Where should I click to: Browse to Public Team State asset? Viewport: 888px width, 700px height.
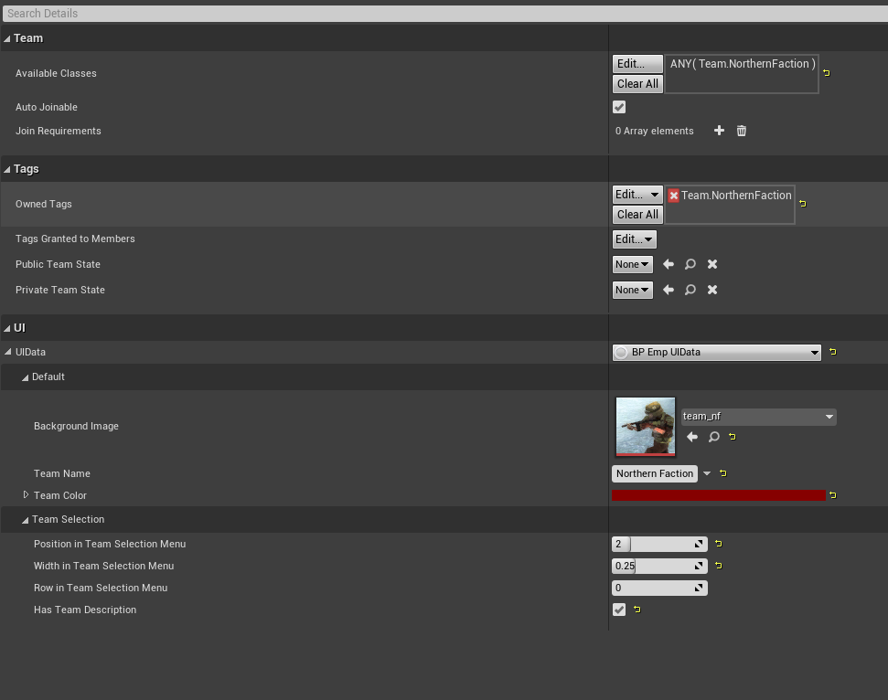pyautogui.click(x=690, y=264)
